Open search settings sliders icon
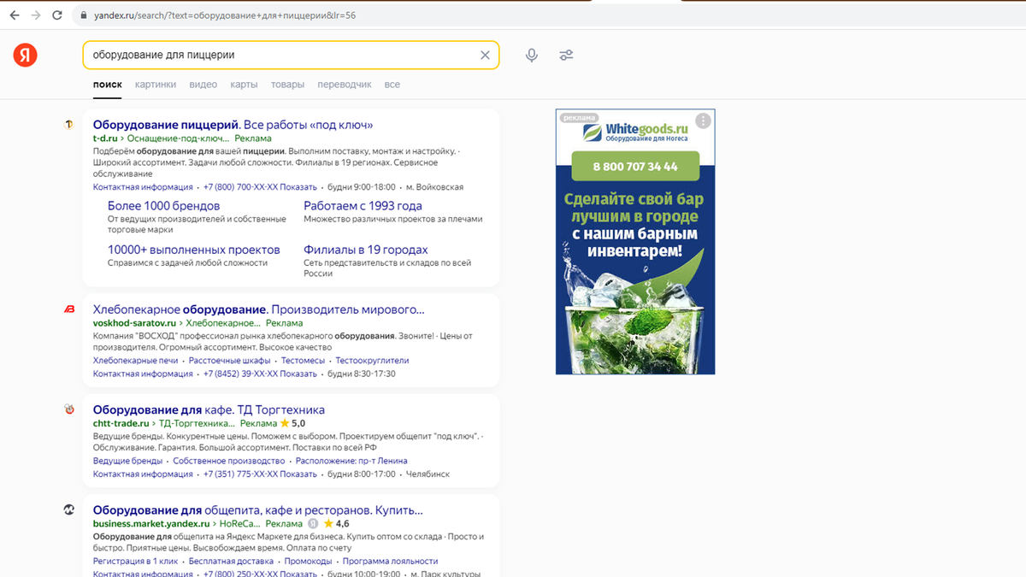Screen dimensions: 1026x577 tap(566, 55)
